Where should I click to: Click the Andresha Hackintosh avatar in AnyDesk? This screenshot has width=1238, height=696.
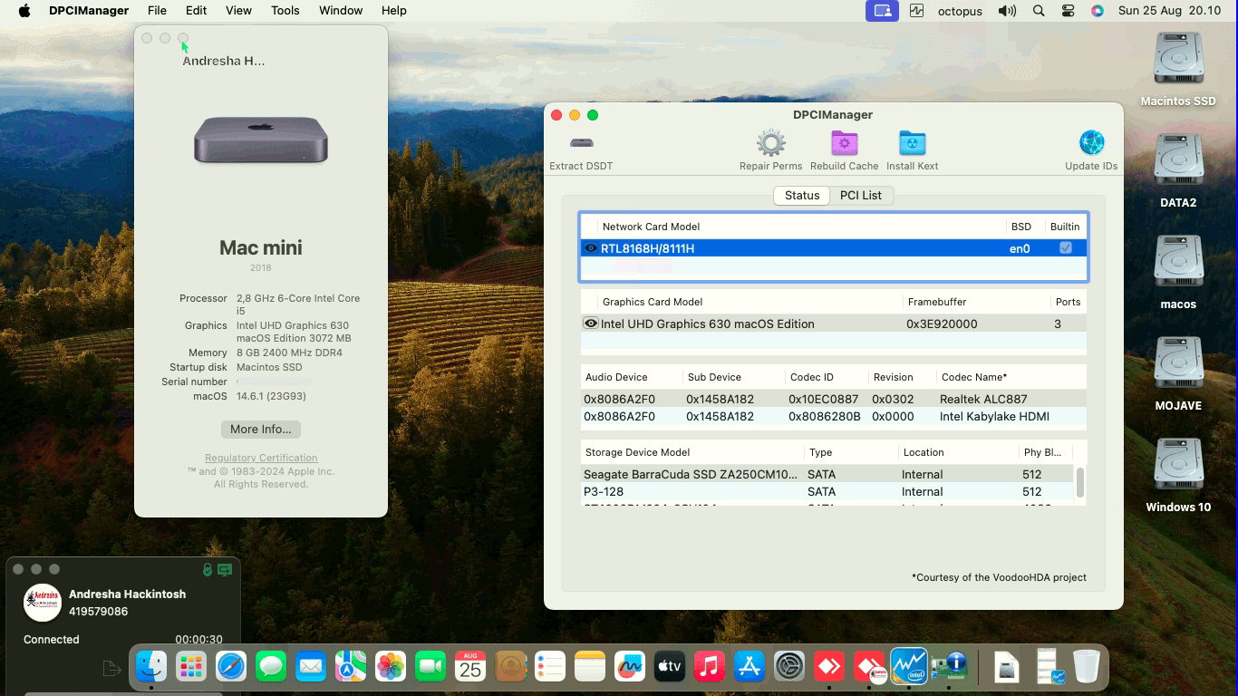pos(42,603)
